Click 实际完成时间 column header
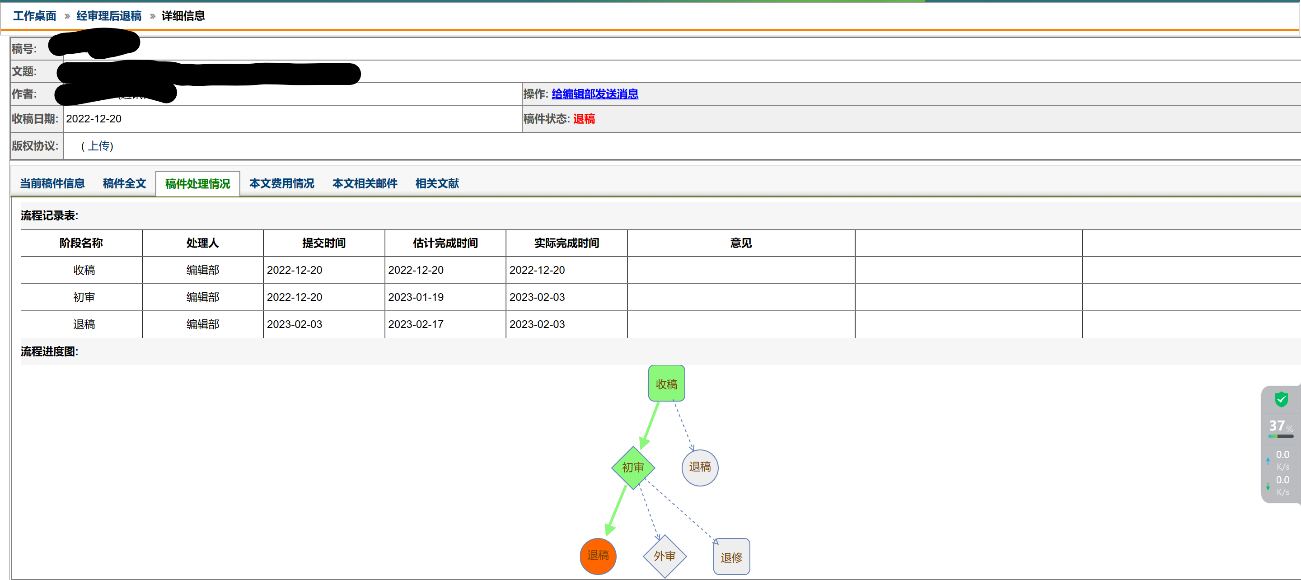 click(x=566, y=243)
